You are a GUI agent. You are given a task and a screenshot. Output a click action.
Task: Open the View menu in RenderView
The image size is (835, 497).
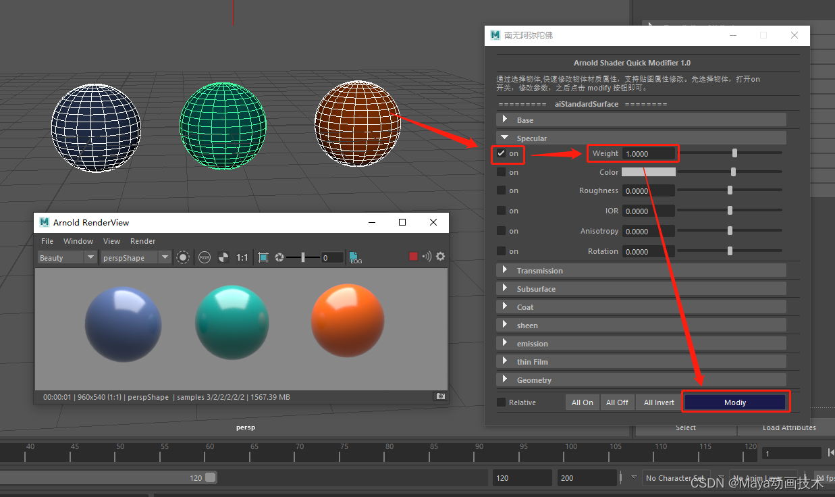pyautogui.click(x=111, y=241)
